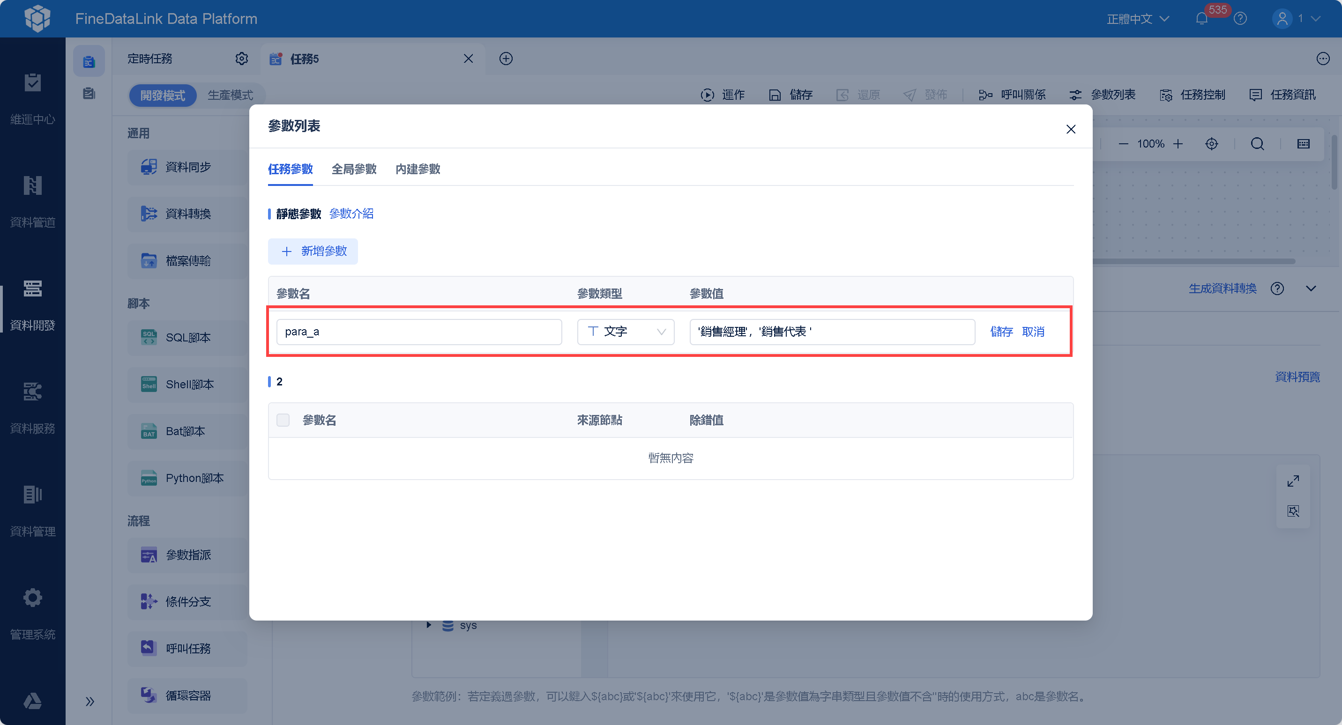This screenshot has width=1342, height=725.
Task: Select 開發模式 mode toggle
Action: coord(162,96)
